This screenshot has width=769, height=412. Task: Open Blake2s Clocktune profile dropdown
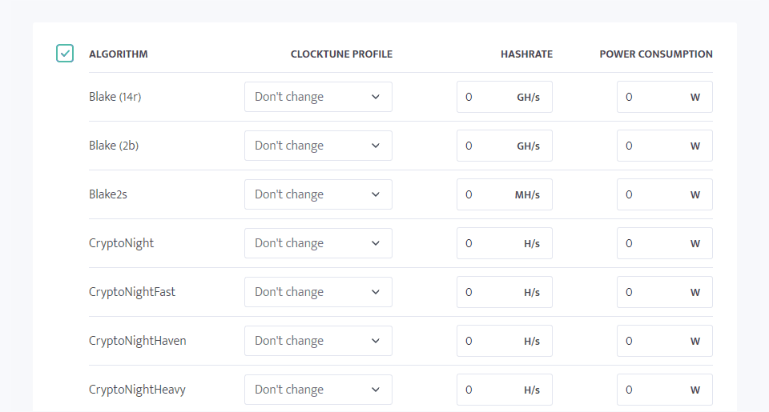click(x=318, y=194)
